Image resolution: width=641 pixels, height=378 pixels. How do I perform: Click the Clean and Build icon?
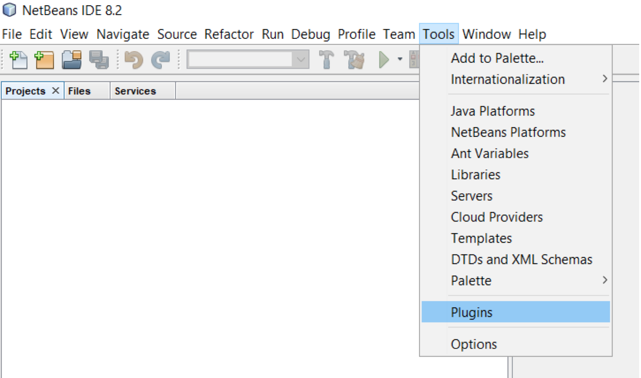(x=354, y=60)
